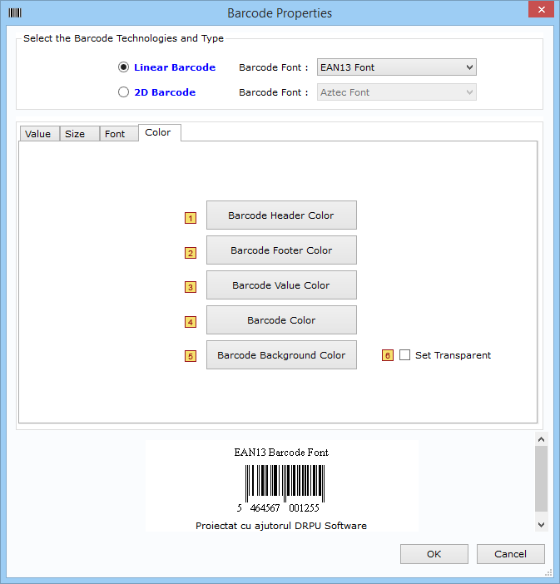560x584 pixels.
Task: Enable the Set Transparent checkbox
Action: click(404, 355)
